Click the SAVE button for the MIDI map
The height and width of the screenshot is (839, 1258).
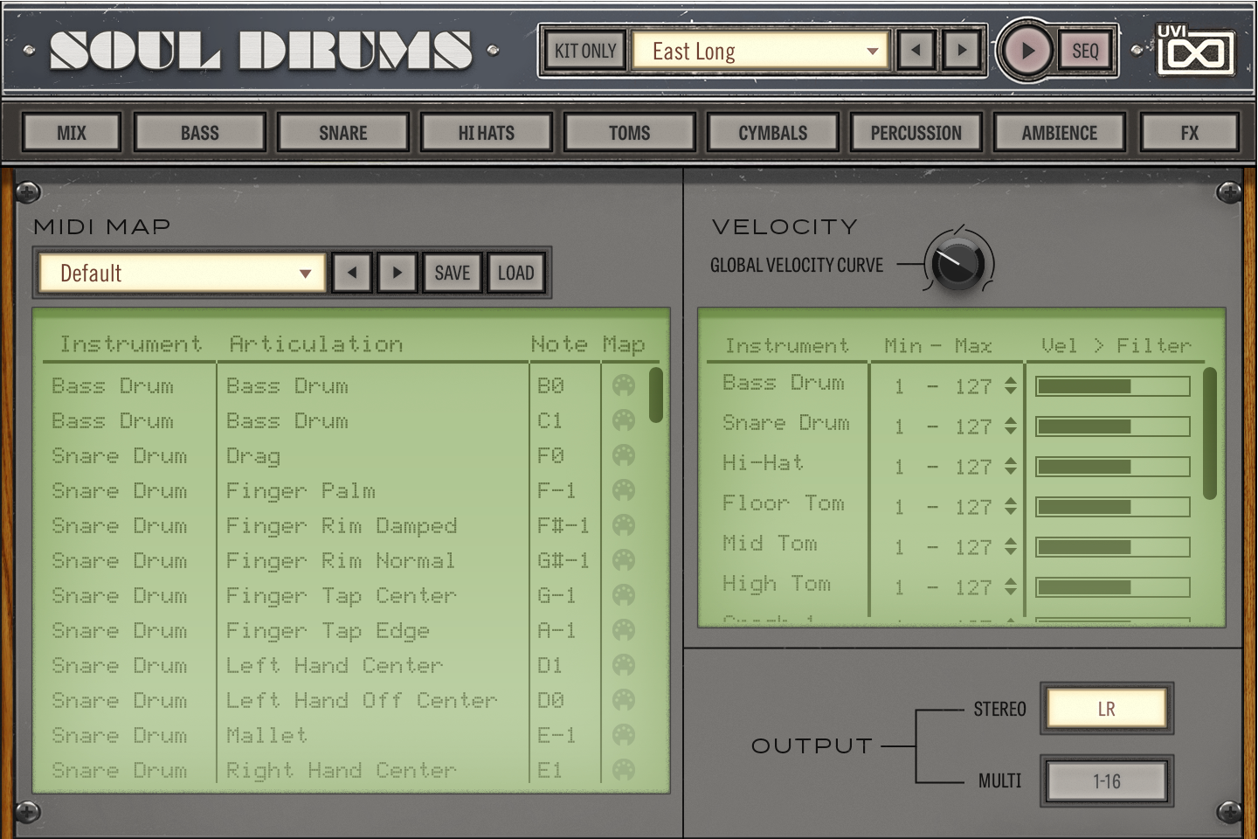click(x=452, y=272)
